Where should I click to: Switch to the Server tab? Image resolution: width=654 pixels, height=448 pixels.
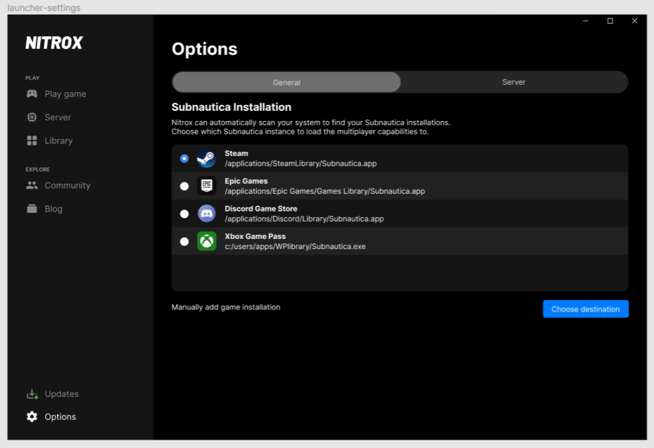pos(514,82)
